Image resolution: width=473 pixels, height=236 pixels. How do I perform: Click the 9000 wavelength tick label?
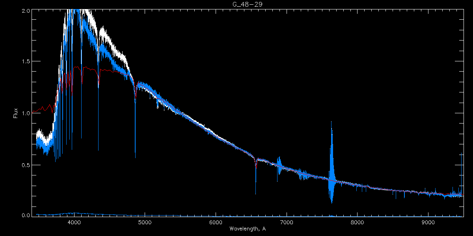pos(428,222)
